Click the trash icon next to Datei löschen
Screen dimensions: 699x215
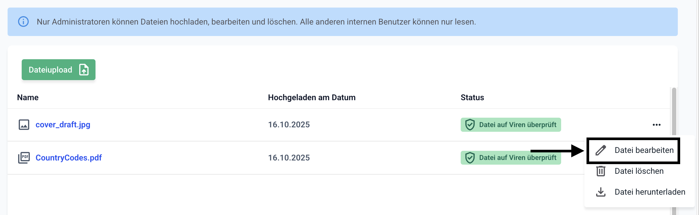click(x=601, y=171)
